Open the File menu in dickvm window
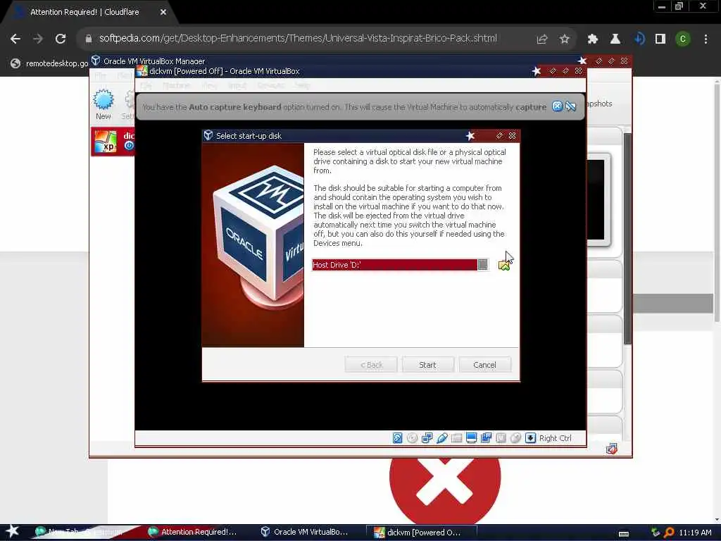The image size is (721, 541). pyautogui.click(x=146, y=85)
